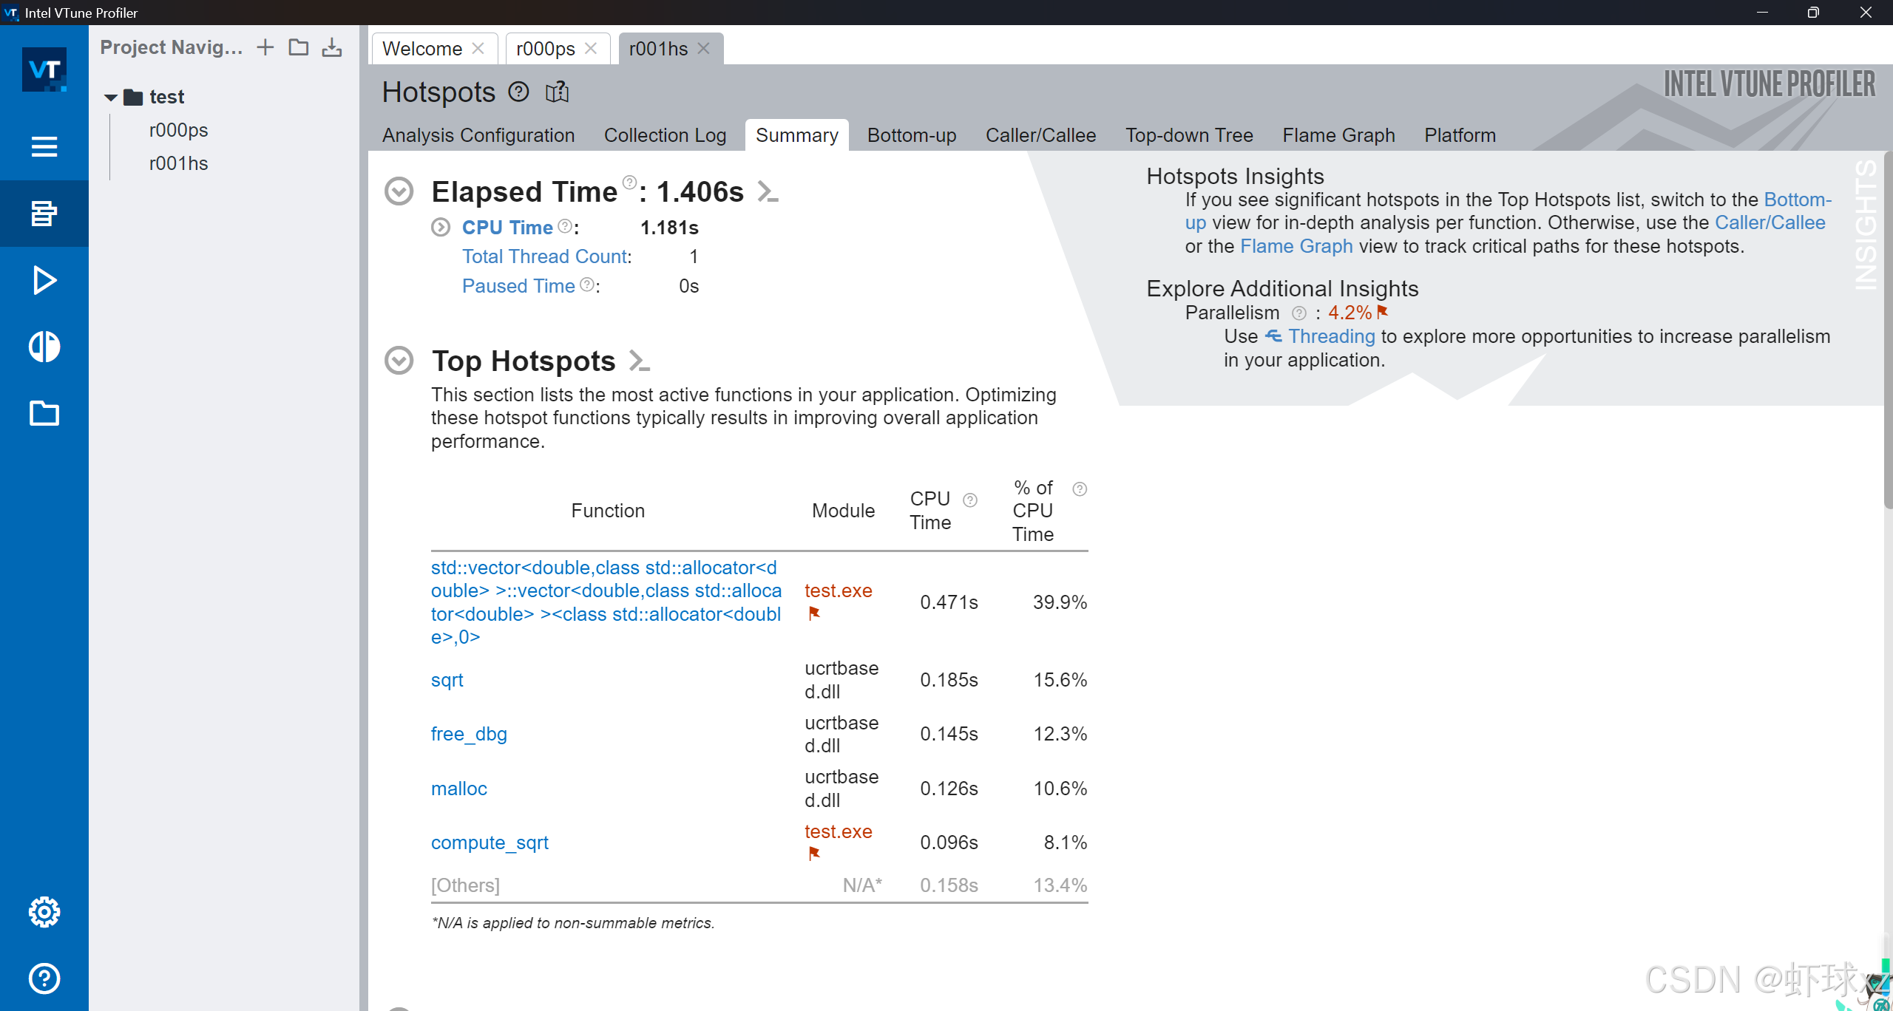Collapse the Top Hotspots section
1893x1011 pixels.
click(399, 361)
